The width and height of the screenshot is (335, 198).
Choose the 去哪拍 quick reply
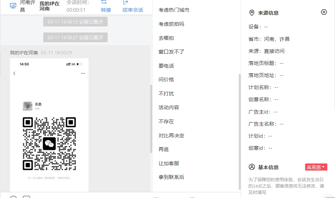click(x=166, y=38)
